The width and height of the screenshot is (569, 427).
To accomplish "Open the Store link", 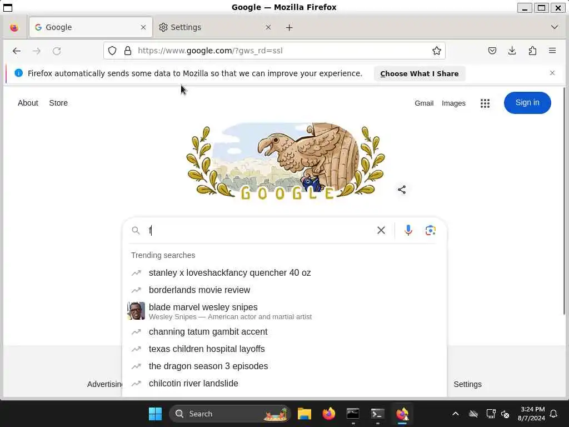I will point(58,103).
